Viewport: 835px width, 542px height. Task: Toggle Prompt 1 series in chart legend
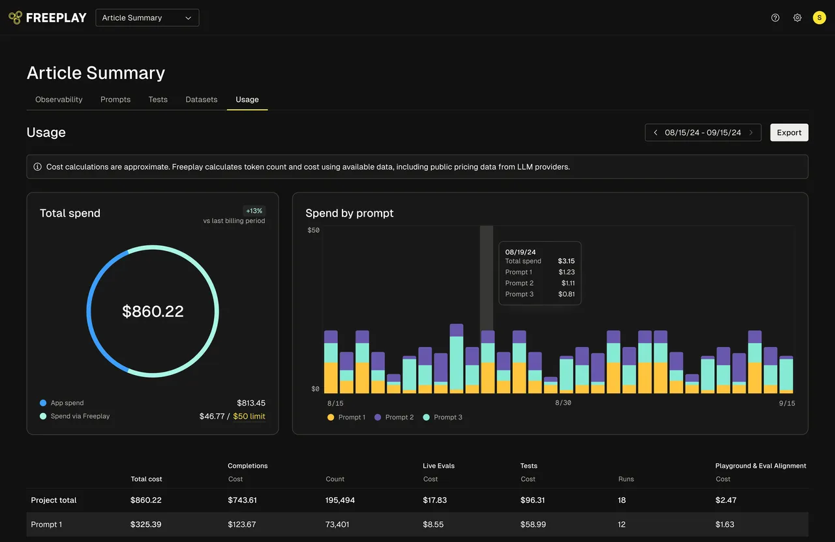point(346,417)
